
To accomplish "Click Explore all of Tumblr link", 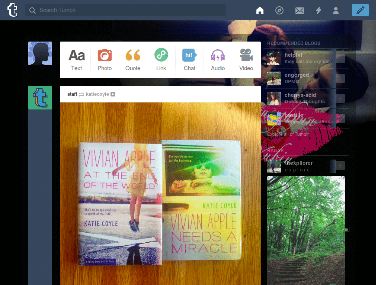I will coord(288,134).
